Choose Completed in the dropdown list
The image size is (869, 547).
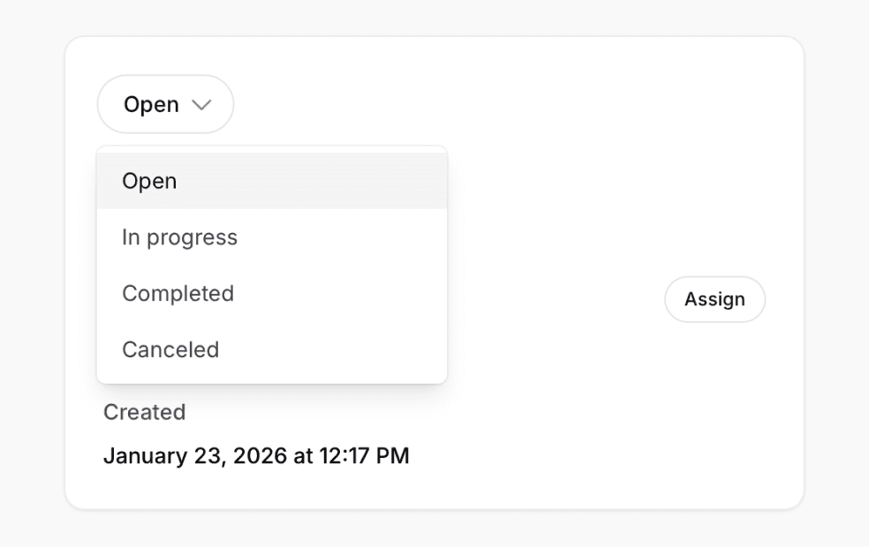pos(178,293)
